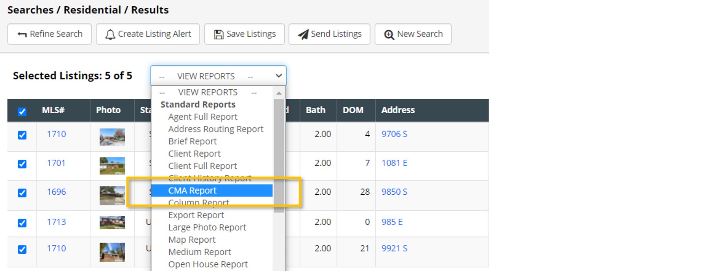
Task: Uncheck the select-all checkbox in table header
Action: tap(22, 112)
